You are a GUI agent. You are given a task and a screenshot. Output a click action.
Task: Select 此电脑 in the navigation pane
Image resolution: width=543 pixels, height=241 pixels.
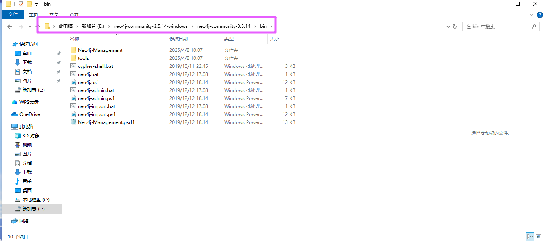tap(27, 127)
